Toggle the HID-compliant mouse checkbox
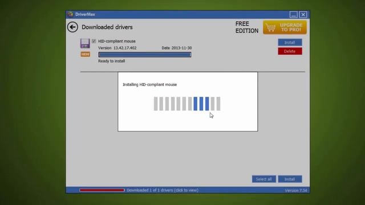Image resolution: width=365 pixels, height=205 pixels. 94,41
